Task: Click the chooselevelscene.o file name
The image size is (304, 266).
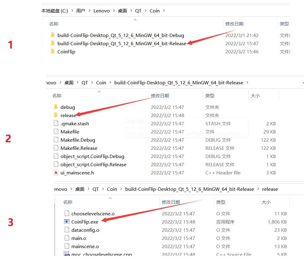Action: [93, 214]
